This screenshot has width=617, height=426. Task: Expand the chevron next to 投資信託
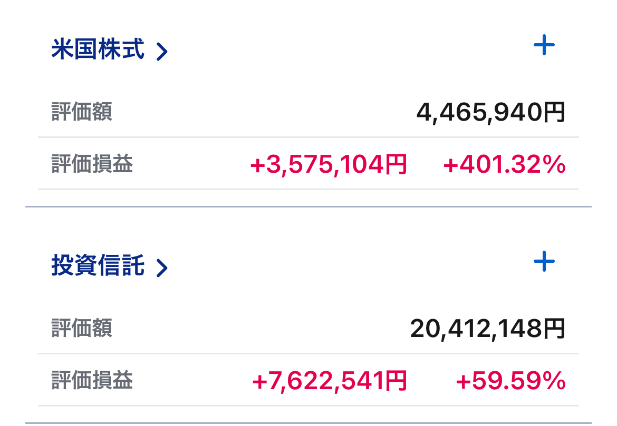click(162, 268)
